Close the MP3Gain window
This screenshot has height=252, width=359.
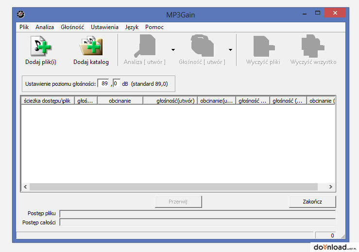click(x=335, y=13)
